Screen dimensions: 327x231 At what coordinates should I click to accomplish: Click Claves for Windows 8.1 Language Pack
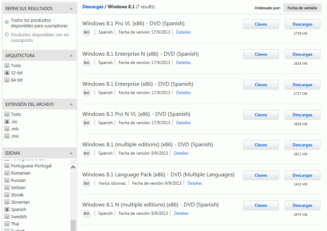(x=261, y=175)
